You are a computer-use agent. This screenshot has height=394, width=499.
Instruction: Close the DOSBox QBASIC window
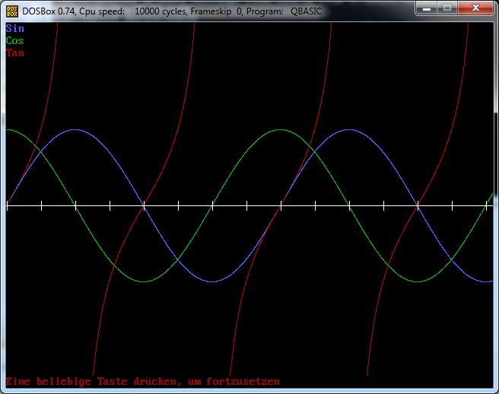(x=475, y=8)
